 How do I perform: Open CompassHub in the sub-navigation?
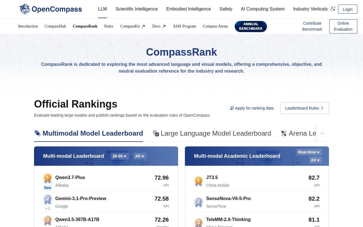pos(55,26)
